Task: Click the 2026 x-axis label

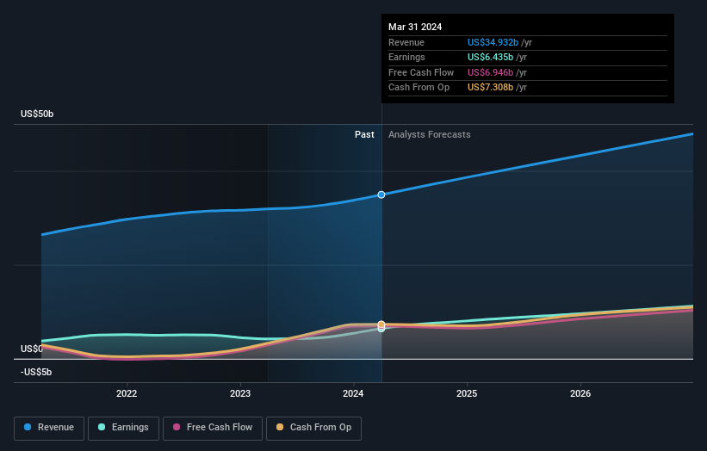Action: [580, 393]
